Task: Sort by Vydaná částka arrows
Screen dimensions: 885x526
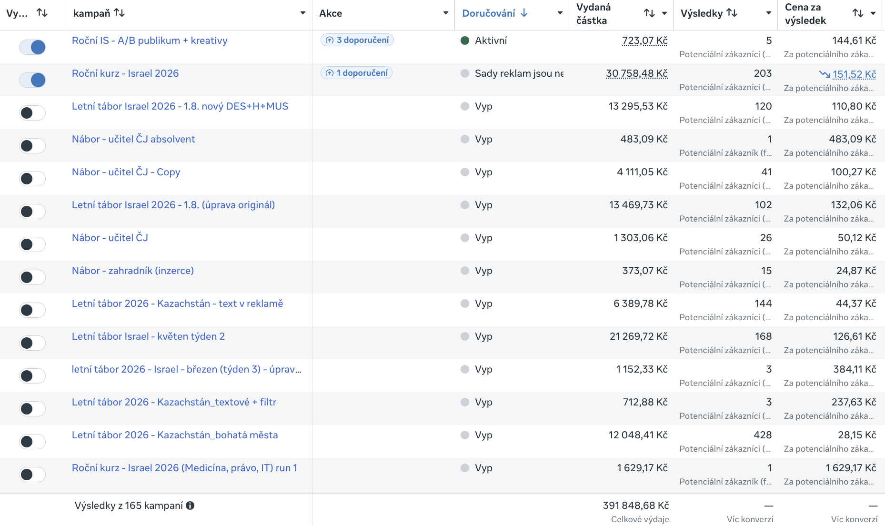Action: [649, 13]
